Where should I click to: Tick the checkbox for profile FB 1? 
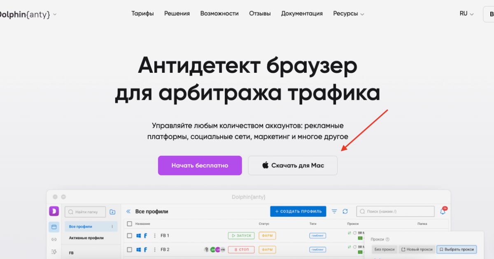pos(129,236)
